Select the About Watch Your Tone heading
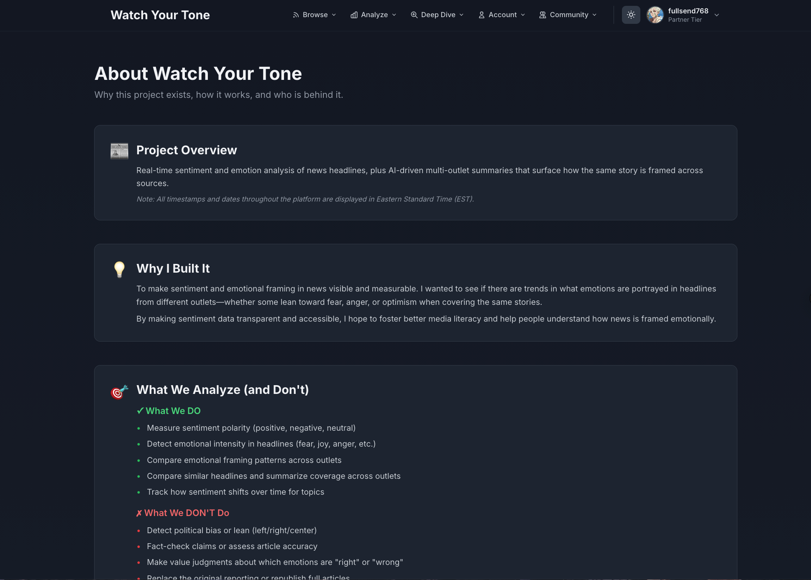 tap(198, 73)
